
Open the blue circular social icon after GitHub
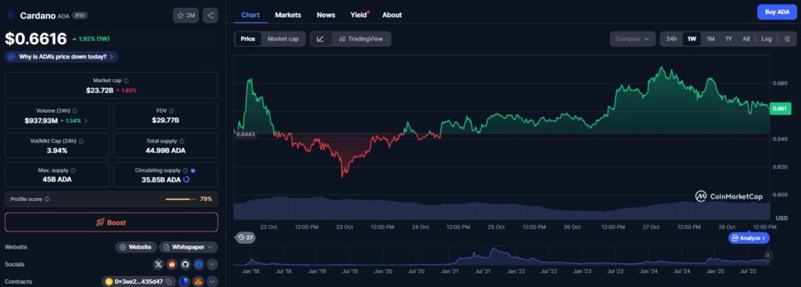click(x=198, y=264)
